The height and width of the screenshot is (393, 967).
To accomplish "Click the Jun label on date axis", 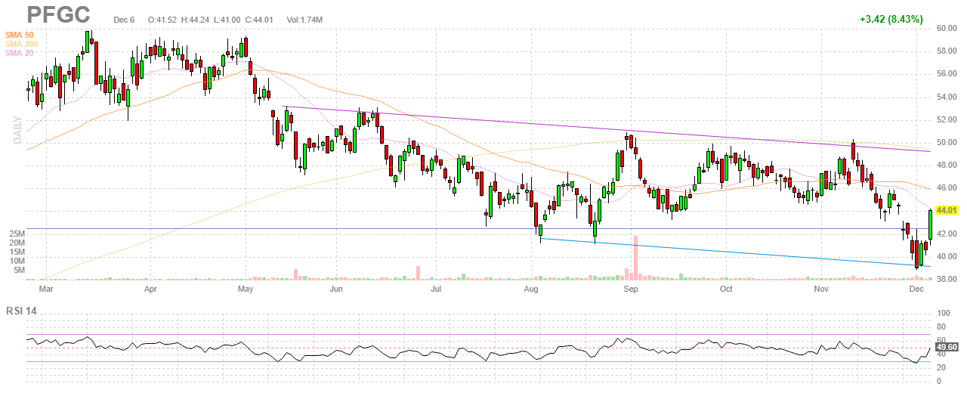I will [x=336, y=289].
